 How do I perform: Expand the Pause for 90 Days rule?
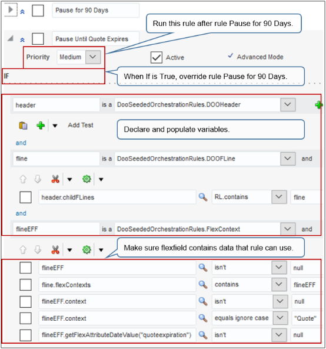pyautogui.click(x=11, y=10)
